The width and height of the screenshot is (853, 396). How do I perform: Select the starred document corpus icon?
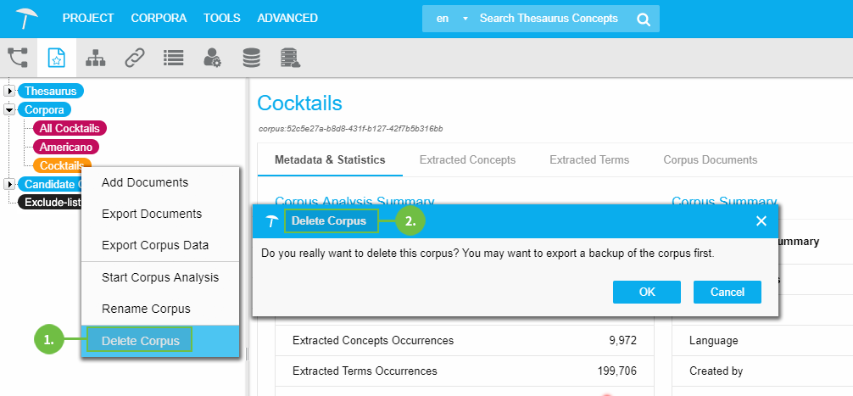point(57,58)
